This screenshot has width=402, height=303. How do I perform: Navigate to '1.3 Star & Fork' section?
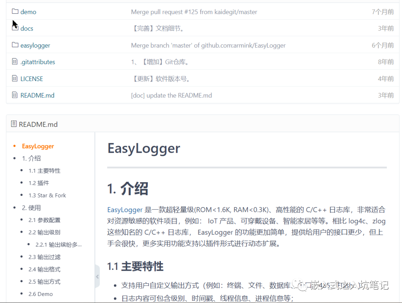[47, 195]
